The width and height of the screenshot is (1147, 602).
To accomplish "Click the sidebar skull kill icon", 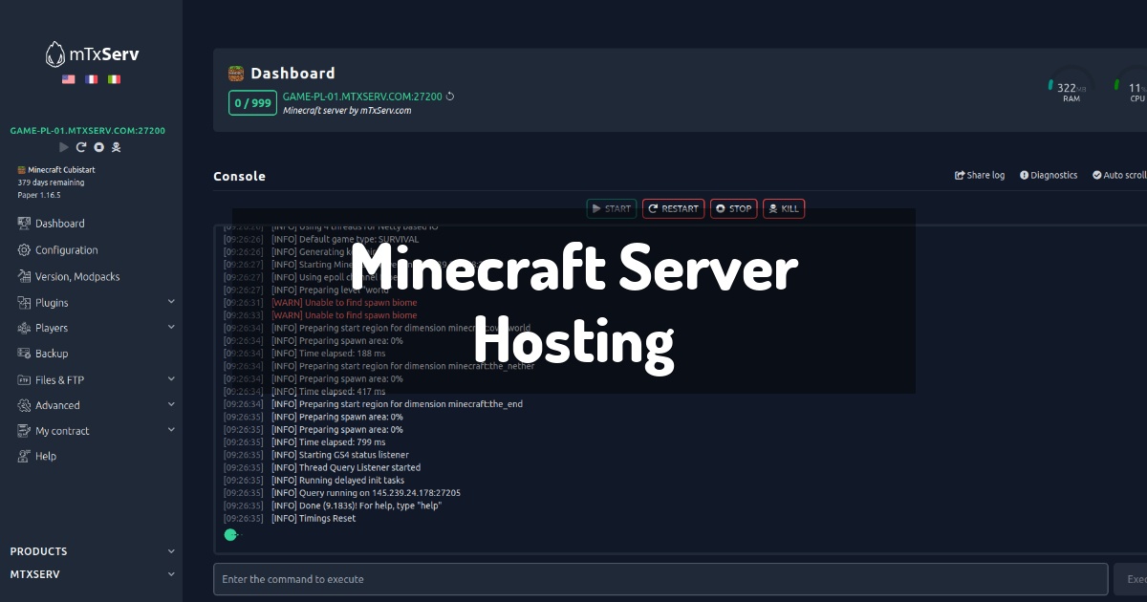I will [x=117, y=147].
